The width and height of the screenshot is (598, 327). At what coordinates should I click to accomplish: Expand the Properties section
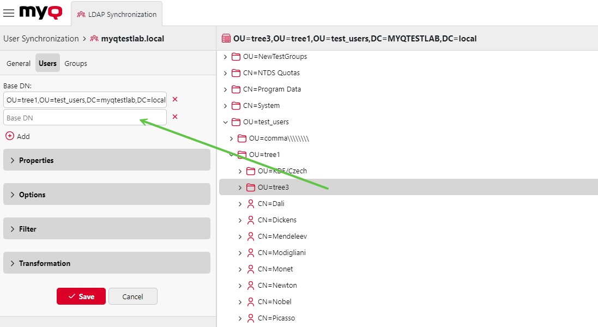point(106,160)
